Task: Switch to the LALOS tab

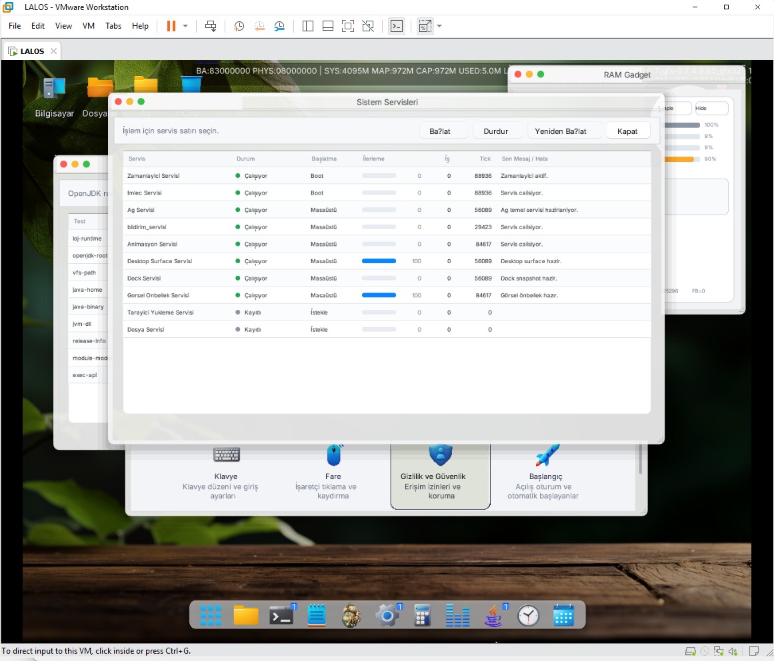Action: (32, 51)
